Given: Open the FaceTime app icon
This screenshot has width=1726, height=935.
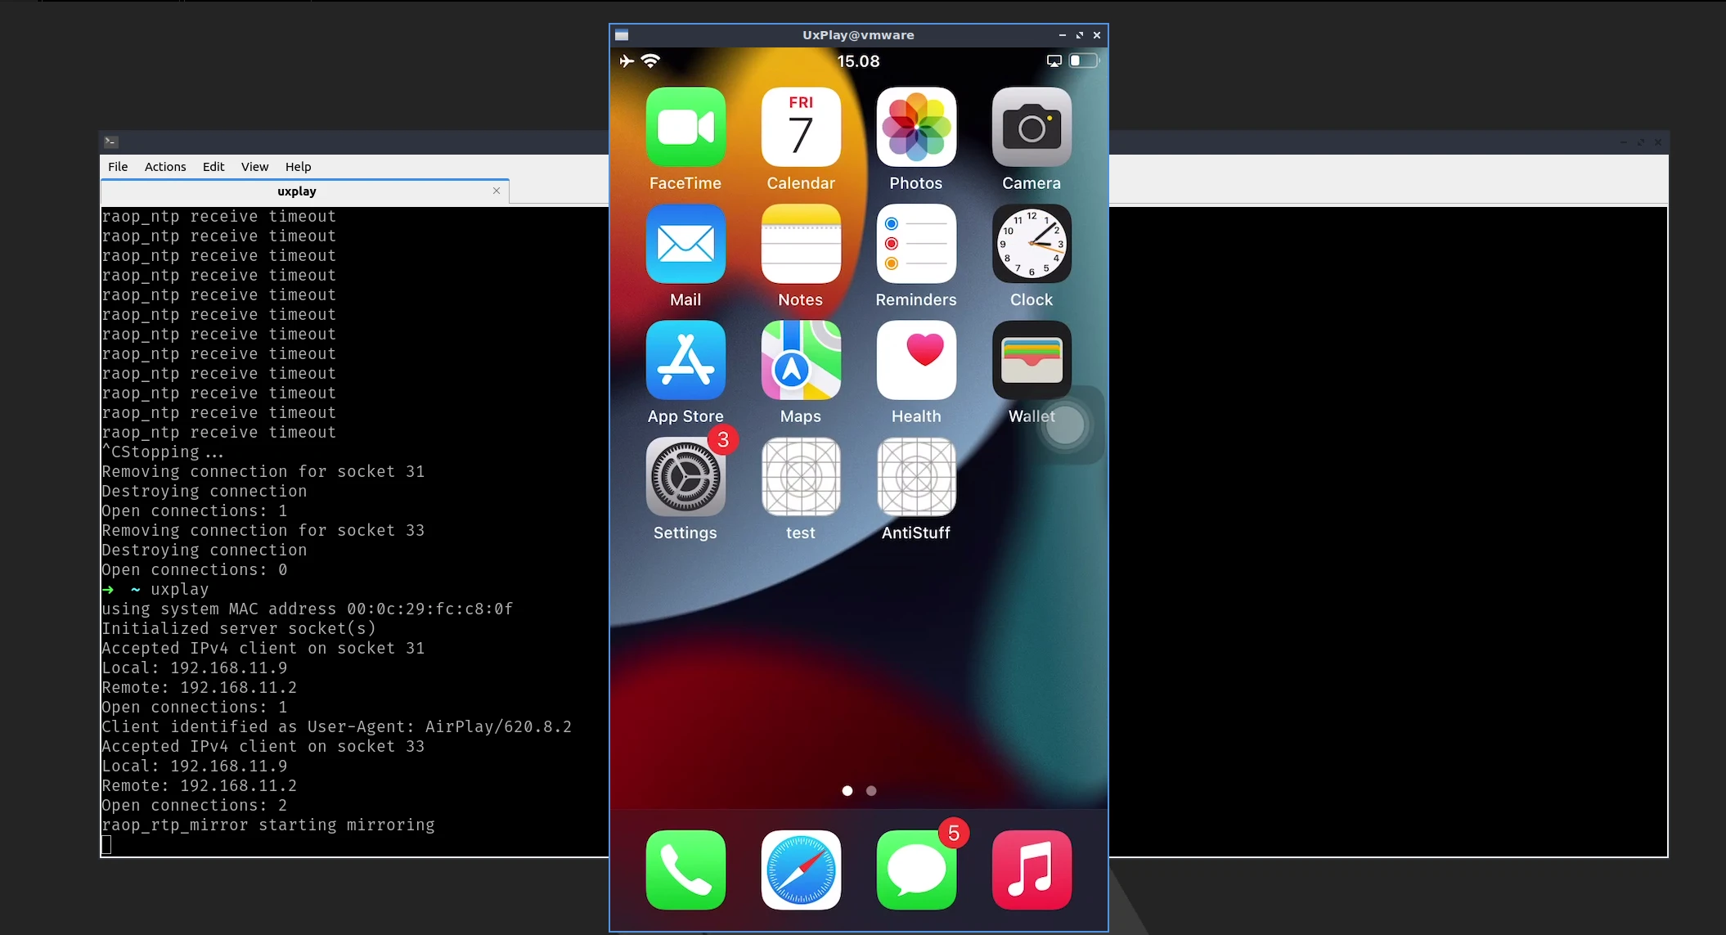Looking at the screenshot, I should tap(685, 128).
